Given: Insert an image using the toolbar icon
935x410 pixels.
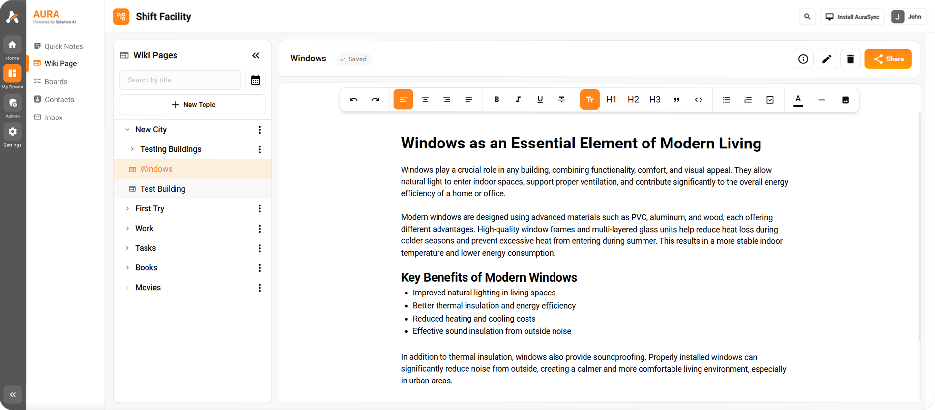Looking at the screenshot, I should click(x=845, y=100).
